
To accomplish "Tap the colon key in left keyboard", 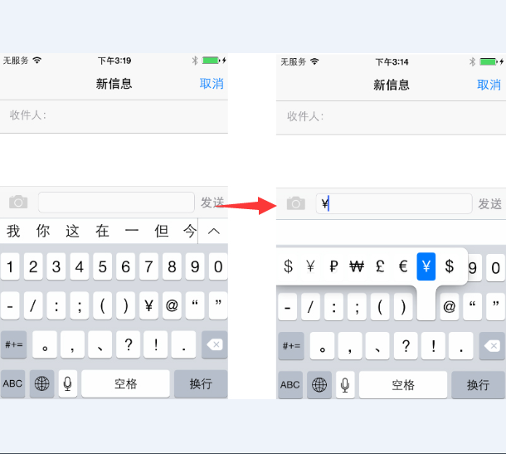I will pyautogui.click(x=56, y=305).
